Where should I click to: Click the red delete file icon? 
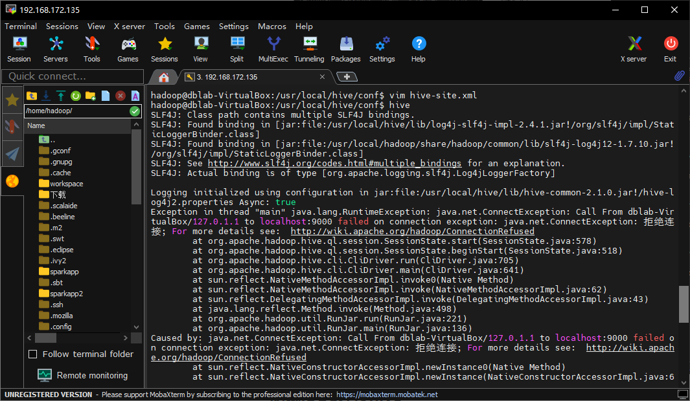pyautogui.click(x=120, y=96)
